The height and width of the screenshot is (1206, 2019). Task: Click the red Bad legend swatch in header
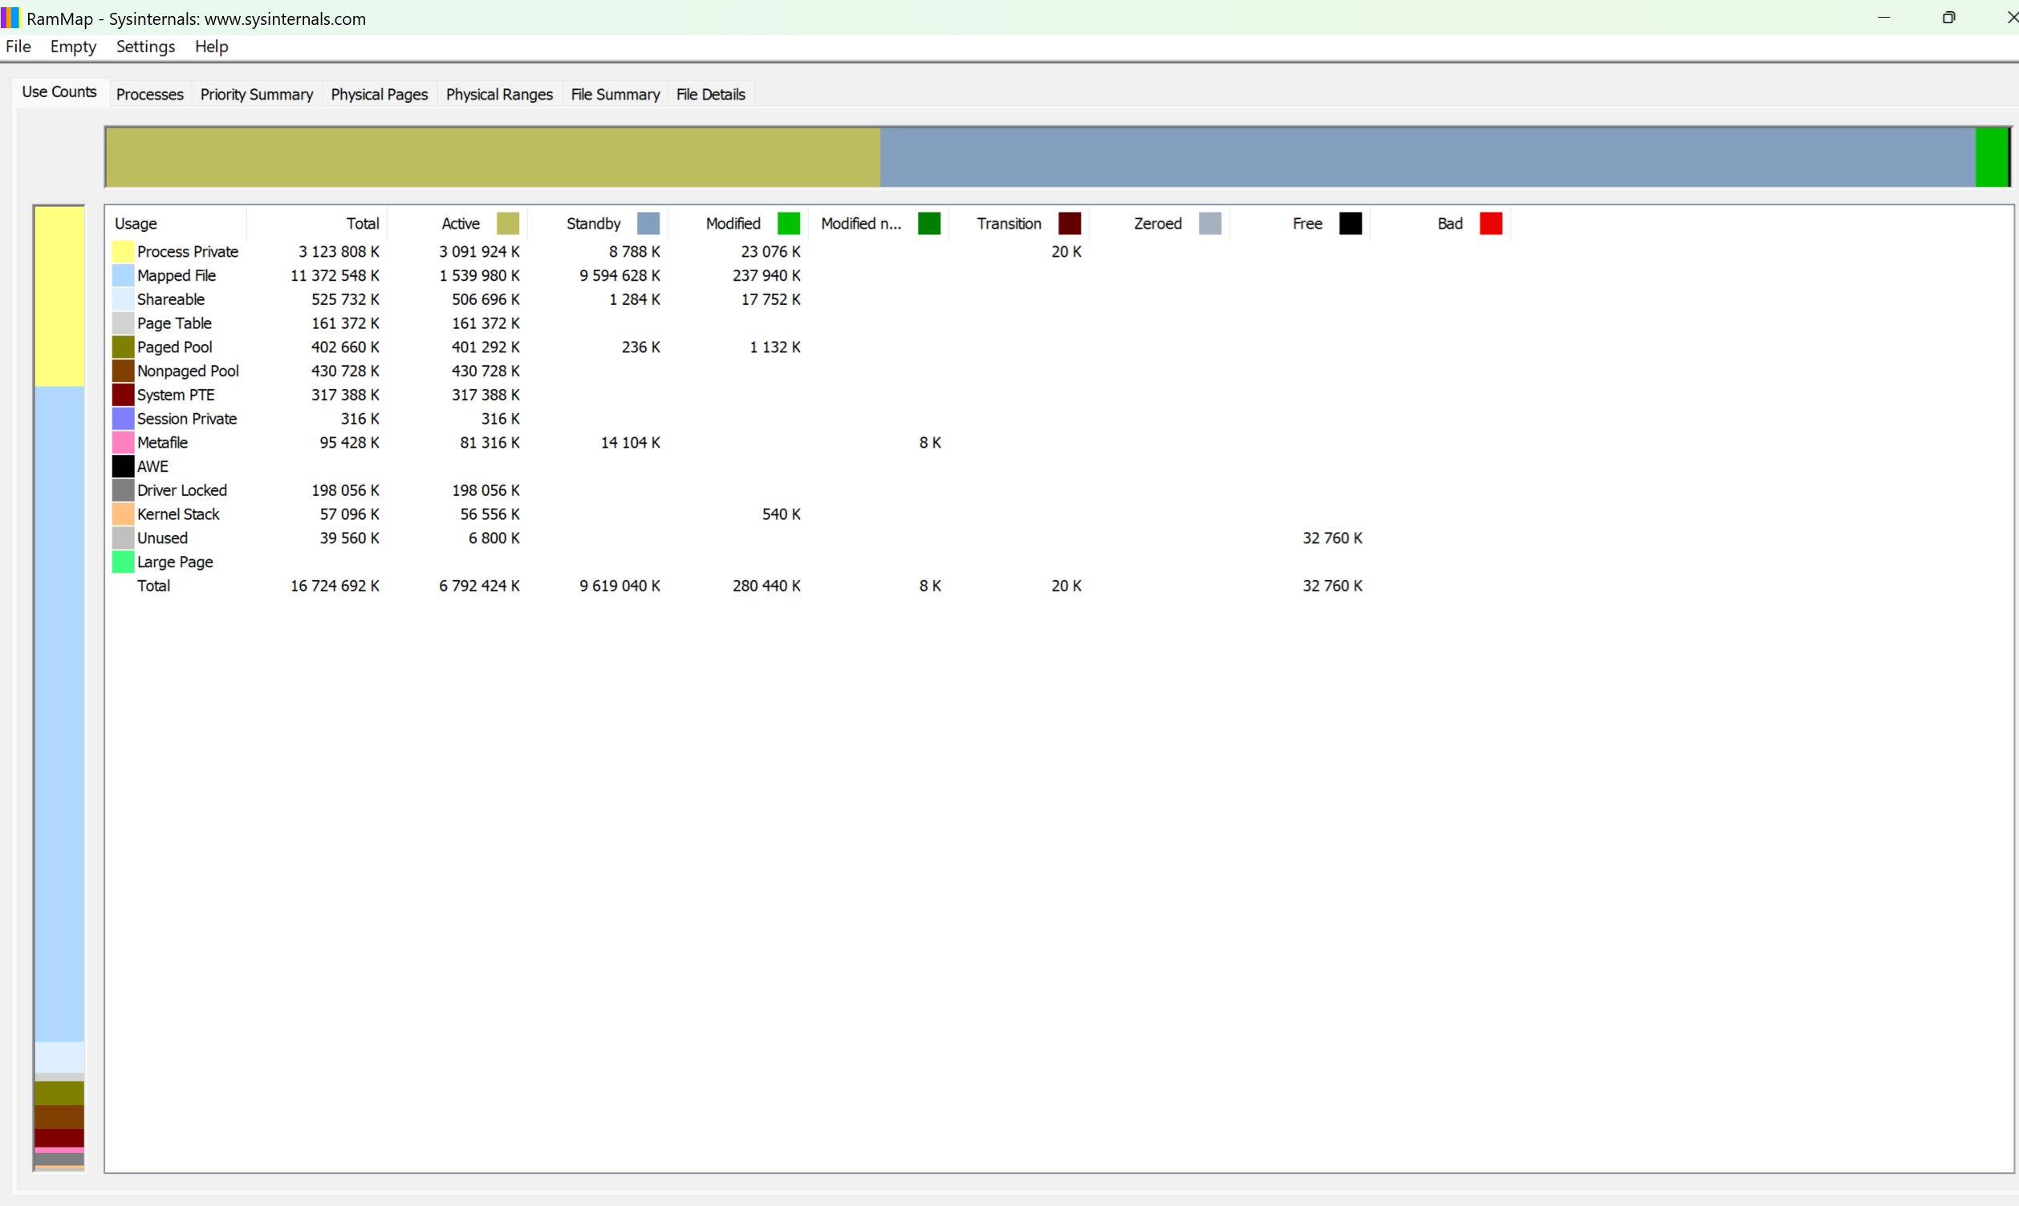click(x=1491, y=224)
